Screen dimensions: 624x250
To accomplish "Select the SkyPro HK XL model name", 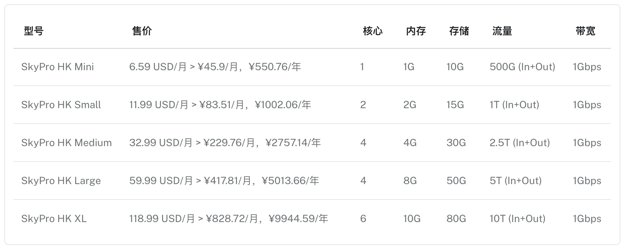I will pos(54,219).
